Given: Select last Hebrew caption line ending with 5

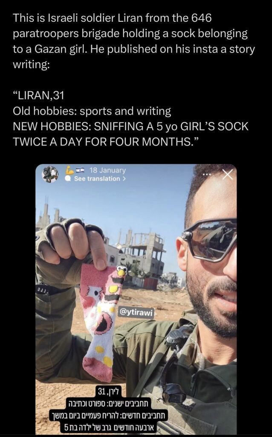Looking at the screenshot, I should pyautogui.click(x=109, y=427).
